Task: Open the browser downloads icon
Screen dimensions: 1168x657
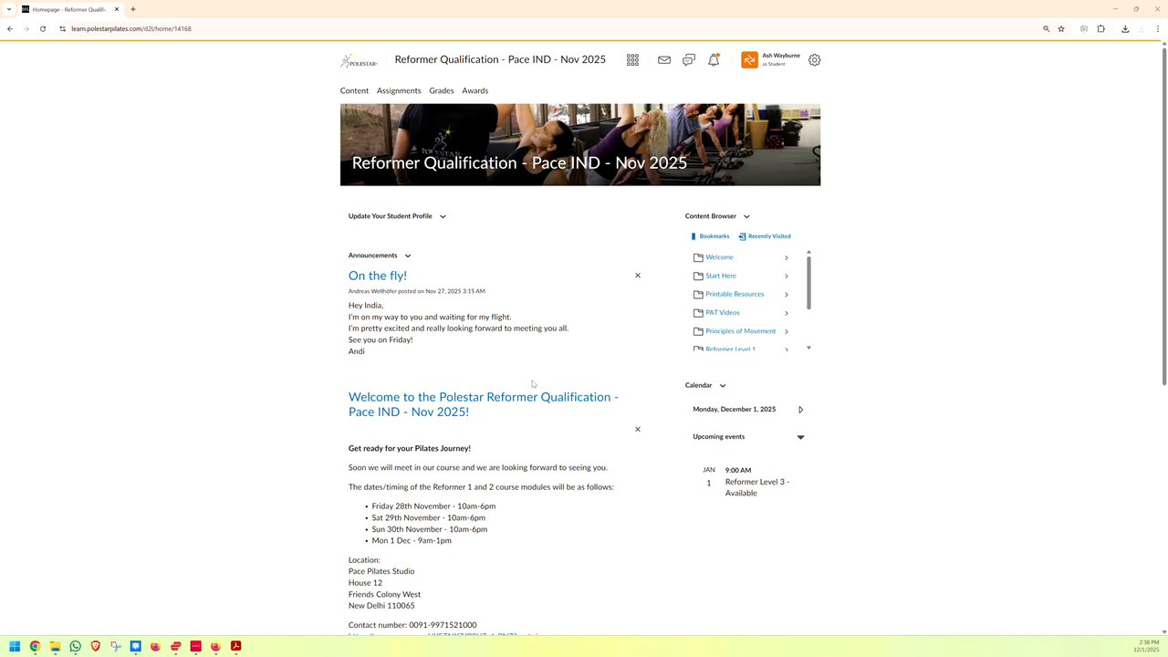Action: point(1125,28)
